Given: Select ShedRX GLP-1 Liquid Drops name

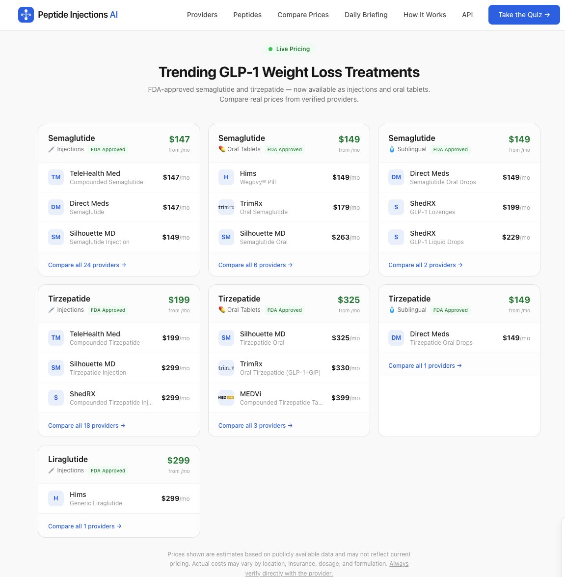Looking at the screenshot, I should pyautogui.click(x=423, y=233).
